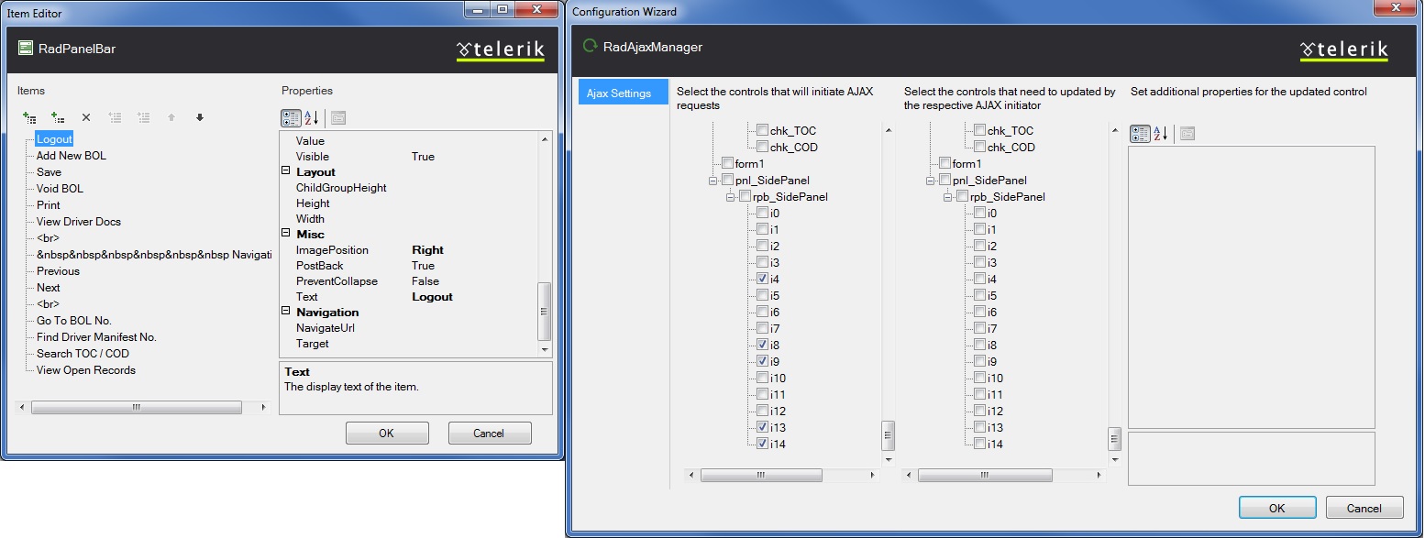Click the Add root item icon in Item Editor
This screenshot has width=1425, height=538.
pyautogui.click(x=29, y=117)
